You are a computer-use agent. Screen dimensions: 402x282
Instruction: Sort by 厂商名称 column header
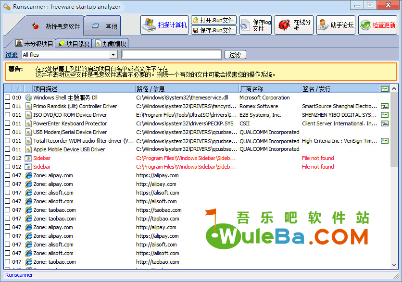click(270, 89)
